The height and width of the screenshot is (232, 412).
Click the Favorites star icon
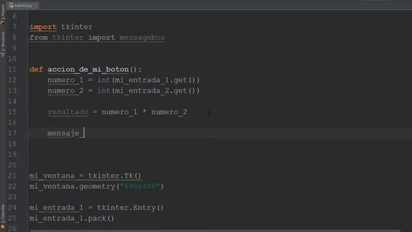coord(3,226)
